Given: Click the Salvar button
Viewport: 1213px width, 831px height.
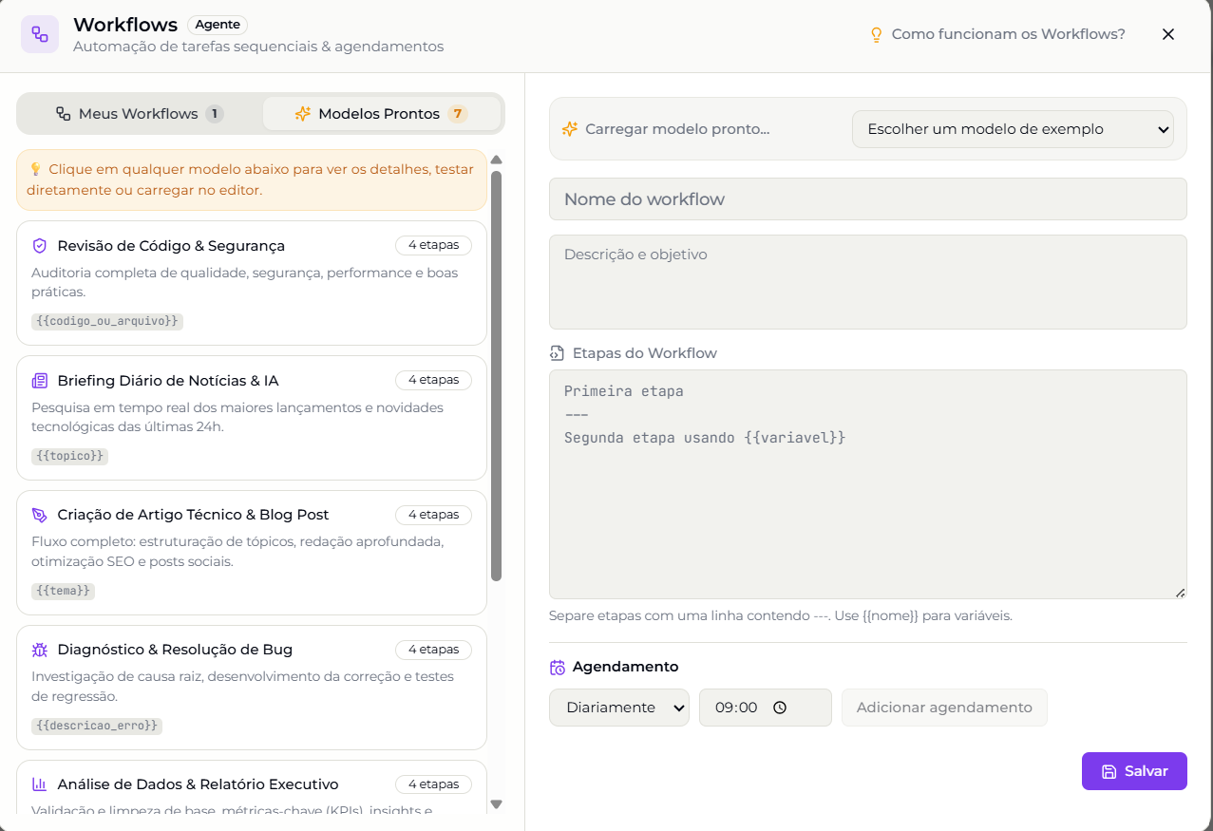Looking at the screenshot, I should click(x=1134, y=771).
